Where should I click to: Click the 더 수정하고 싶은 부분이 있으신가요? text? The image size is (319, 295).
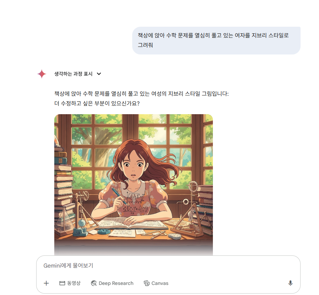tap(97, 103)
